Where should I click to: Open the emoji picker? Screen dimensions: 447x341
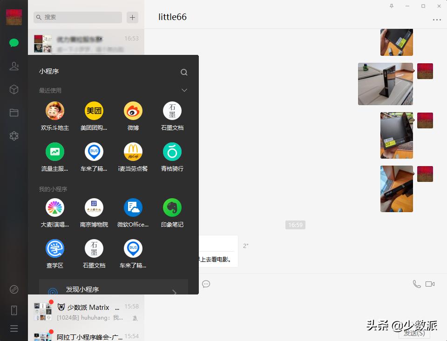tap(206, 284)
